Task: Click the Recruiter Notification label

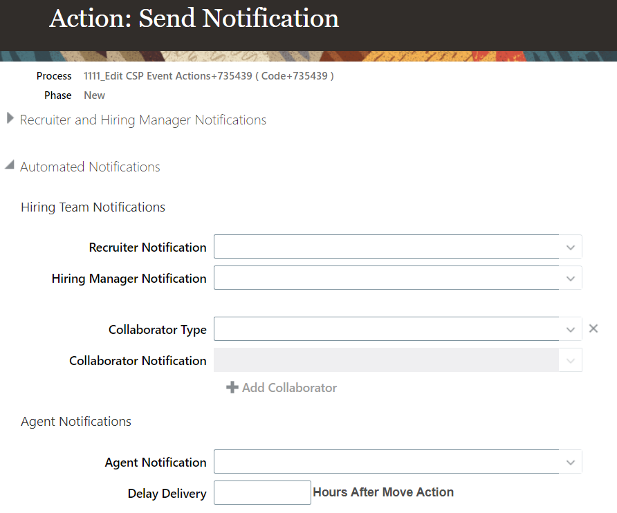Action: point(147,248)
